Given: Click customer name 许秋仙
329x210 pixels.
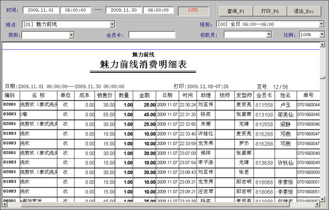Looking at the screenshot, I should 285,163.
